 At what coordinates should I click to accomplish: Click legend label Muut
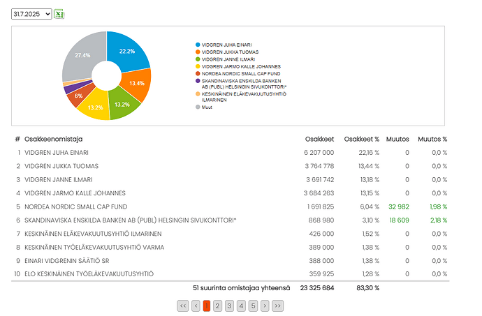click(207, 107)
